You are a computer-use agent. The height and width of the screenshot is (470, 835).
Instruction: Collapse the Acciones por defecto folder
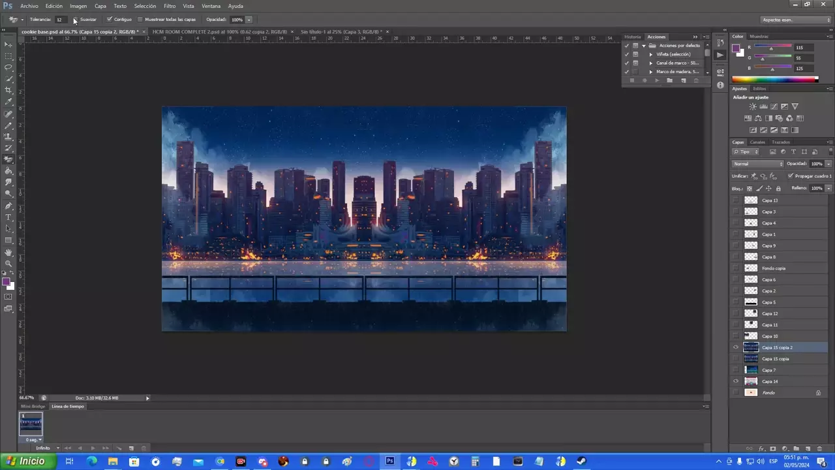(643, 46)
